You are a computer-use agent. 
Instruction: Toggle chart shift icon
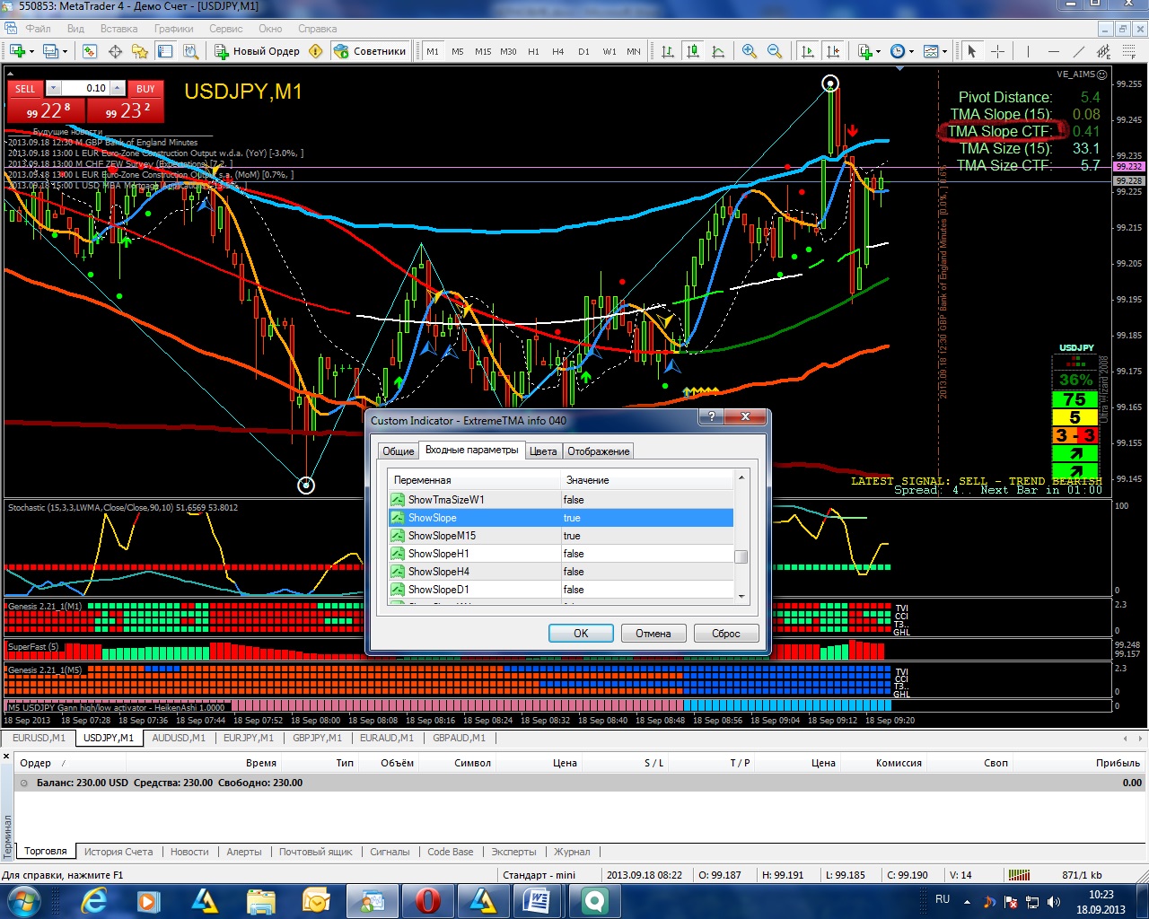coord(833,51)
